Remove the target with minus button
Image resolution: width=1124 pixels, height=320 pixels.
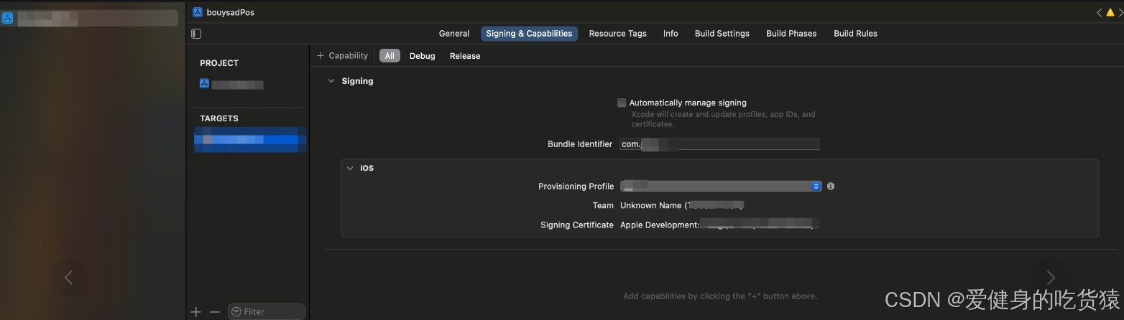click(214, 312)
